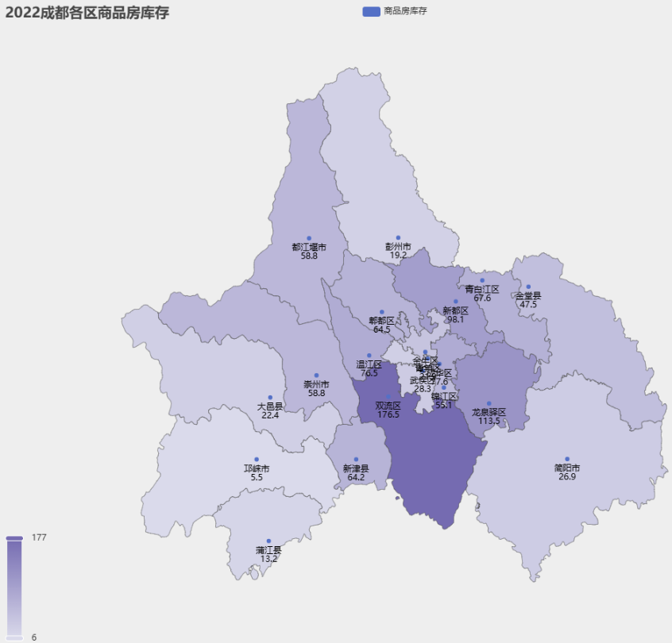Viewport: 672px width, 643px height.
Task: Select the blue marker dot above 龙泉驿区
Action: [489, 403]
